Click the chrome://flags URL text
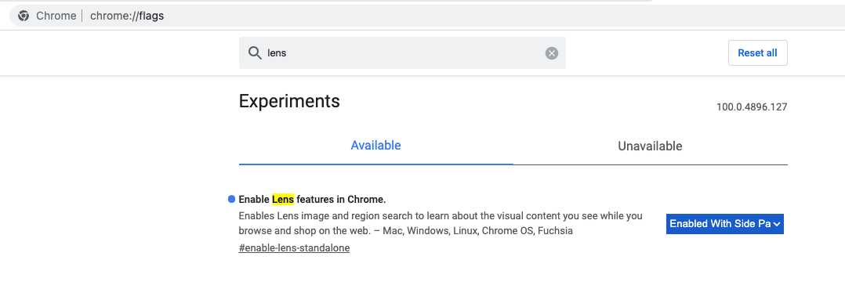The image size is (845, 307). tap(127, 16)
